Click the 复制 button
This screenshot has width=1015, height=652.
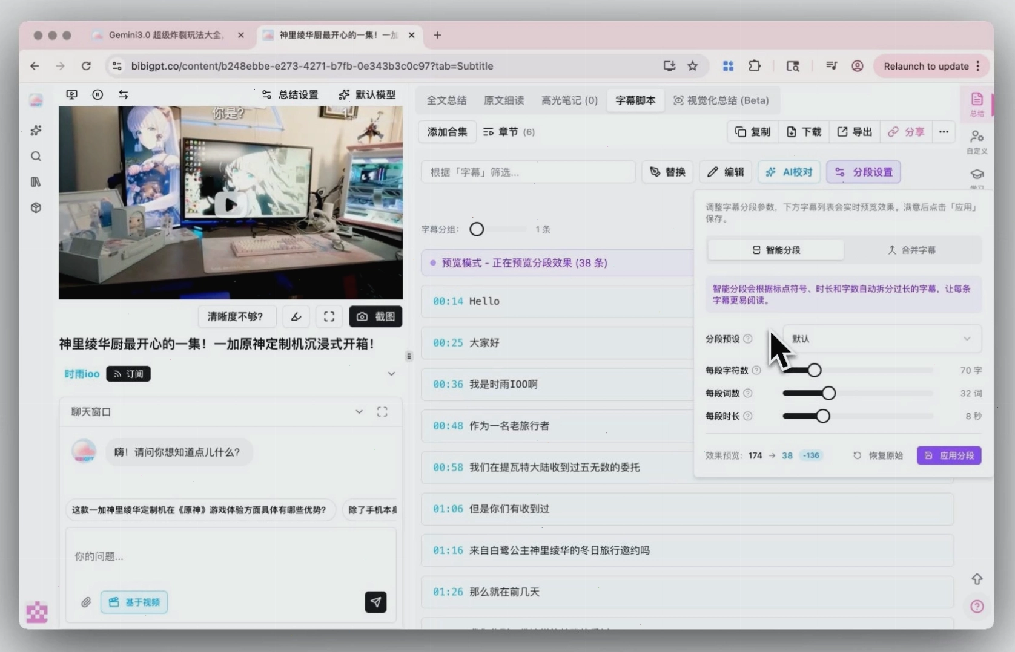click(753, 132)
